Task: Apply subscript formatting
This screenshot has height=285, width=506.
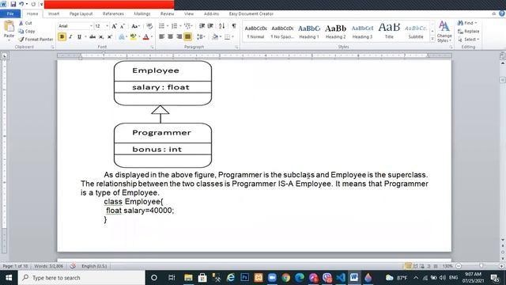Action: pyautogui.click(x=101, y=37)
